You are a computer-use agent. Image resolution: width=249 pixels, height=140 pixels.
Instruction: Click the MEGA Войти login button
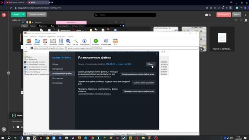[x=237, y=15]
